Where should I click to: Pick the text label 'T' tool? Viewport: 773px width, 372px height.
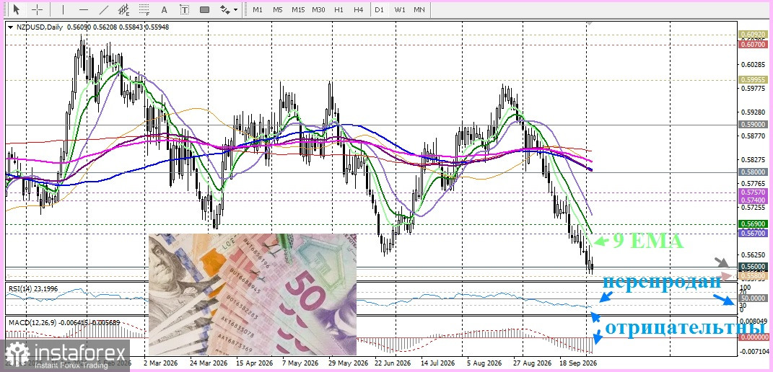coord(184,9)
